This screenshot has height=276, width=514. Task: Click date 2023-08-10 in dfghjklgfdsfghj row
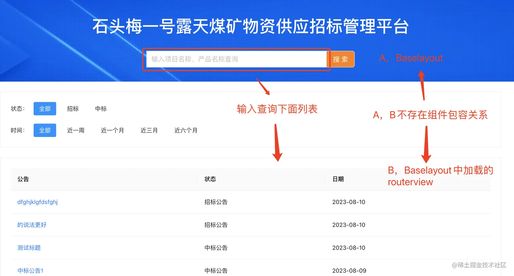point(349,202)
